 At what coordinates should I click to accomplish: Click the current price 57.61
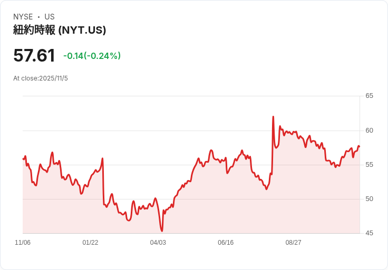34,55
